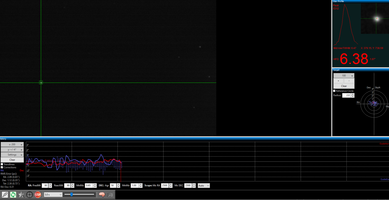The height and width of the screenshot is (200, 389).
Task: Click the gamma slider handle
Action: (72, 194)
